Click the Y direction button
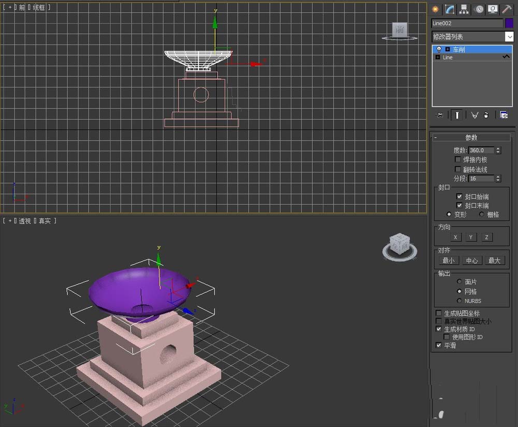The height and width of the screenshot is (427, 518). (x=471, y=237)
